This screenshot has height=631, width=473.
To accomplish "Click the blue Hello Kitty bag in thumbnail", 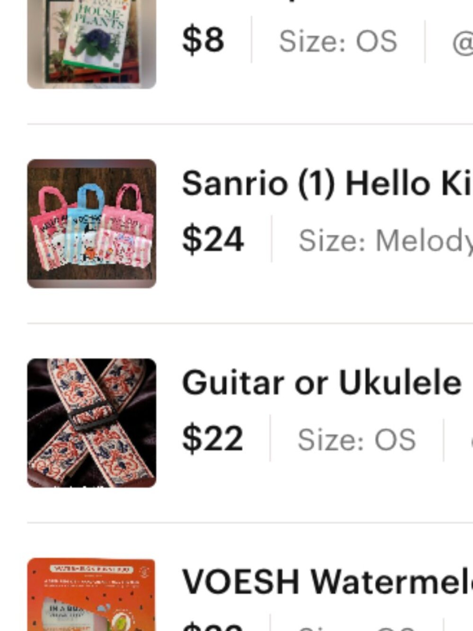I will (x=86, y=227).
